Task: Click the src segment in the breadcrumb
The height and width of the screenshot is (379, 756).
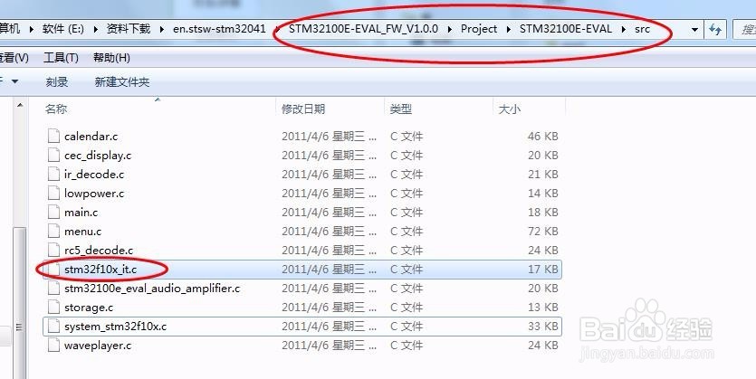Action: [642, 29]
